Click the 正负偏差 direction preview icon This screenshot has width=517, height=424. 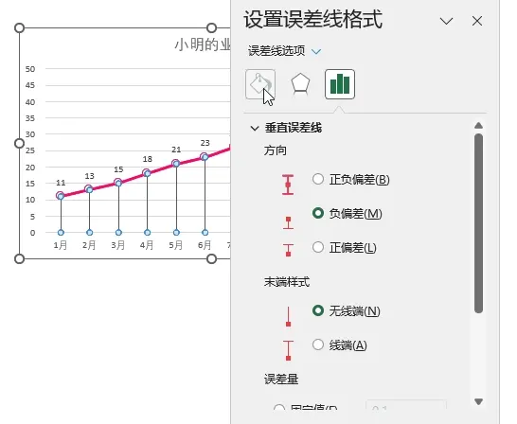tap(288, 185)
